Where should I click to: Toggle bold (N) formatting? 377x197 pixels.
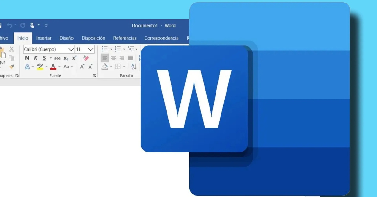[x=27, y=58]
